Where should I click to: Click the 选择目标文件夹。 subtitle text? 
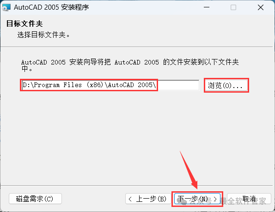coord(43,35)
